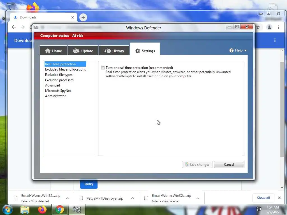Image resolution: width=287 pixels, height=215 pixels.
Task: Maximize the Windows Defender window
Action: 237,27
